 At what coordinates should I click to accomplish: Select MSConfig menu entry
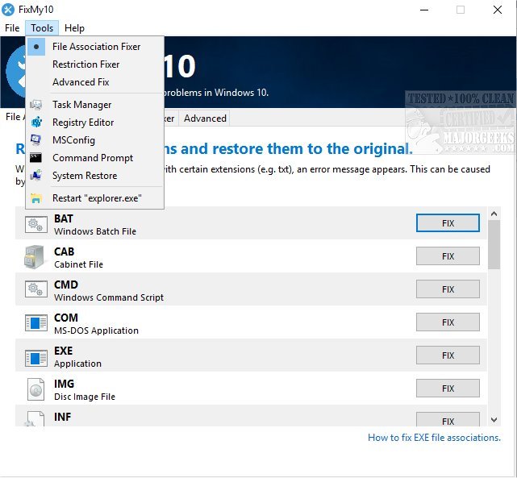tap(94, 140)
